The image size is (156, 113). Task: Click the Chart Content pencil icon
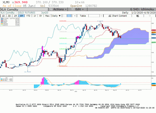110,16
